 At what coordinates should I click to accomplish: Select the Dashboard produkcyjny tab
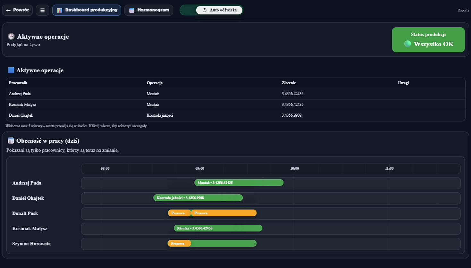[x=87, y=10]
